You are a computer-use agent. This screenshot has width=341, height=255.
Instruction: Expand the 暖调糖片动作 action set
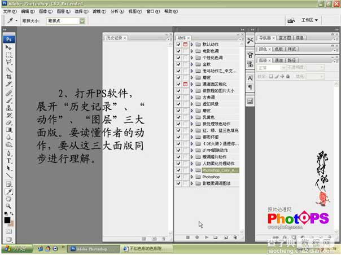(x=192, y=157)
